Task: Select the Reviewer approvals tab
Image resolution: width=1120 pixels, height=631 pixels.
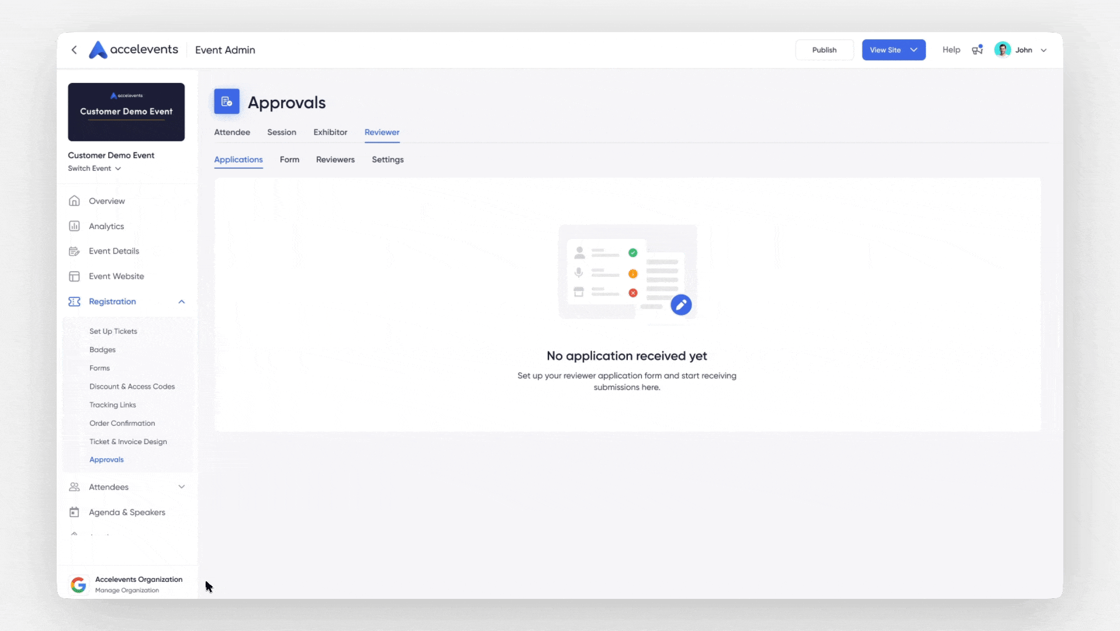Action: (x=382, y=132)
